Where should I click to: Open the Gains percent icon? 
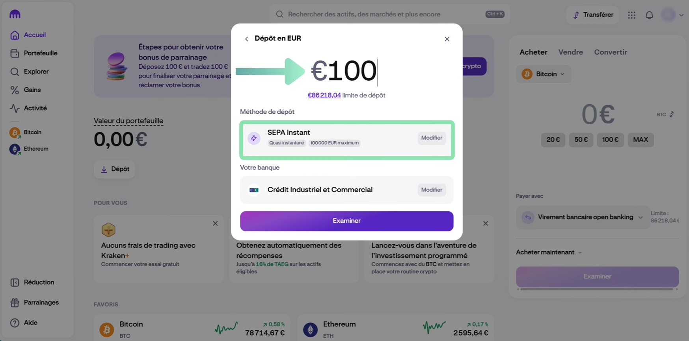click(15, 90)
